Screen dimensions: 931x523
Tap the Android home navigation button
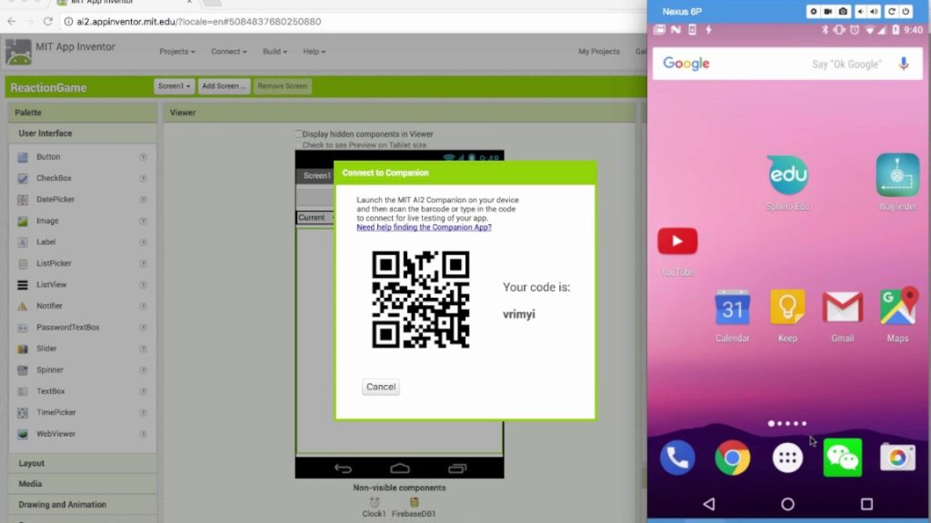pyautogui.click(x=787, y=504)
